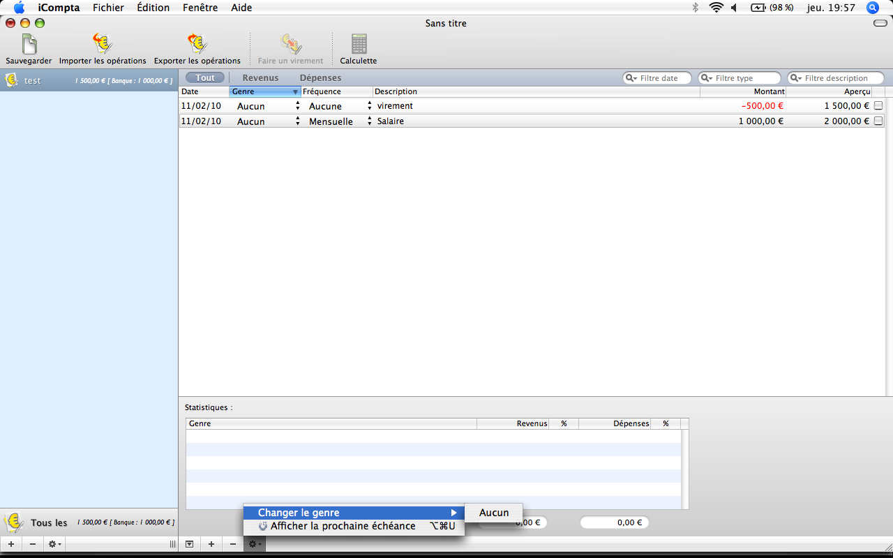Screen dimensions: 893x558
Task: Click the virement description cell
Action: pyautogui.click(x=537, y=106)
